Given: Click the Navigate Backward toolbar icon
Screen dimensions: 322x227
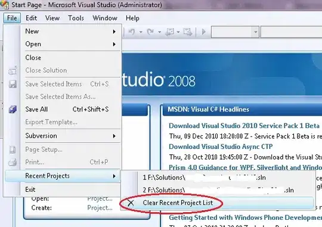Looking at the screenshot, I should pyautogui.click(x=169, y=32).
